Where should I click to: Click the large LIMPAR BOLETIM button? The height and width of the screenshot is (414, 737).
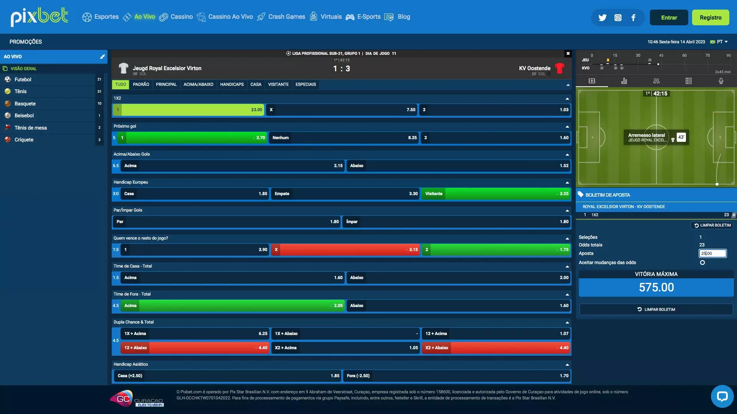pyautogui.click(x=656, y=309)
